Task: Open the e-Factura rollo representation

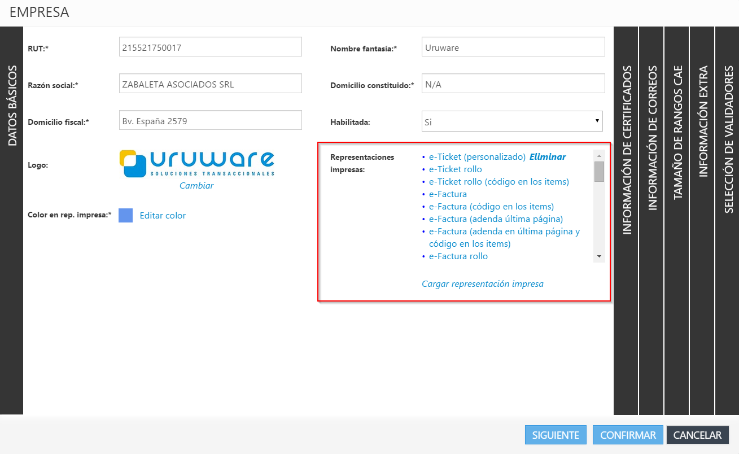Action: click(458, 256)
